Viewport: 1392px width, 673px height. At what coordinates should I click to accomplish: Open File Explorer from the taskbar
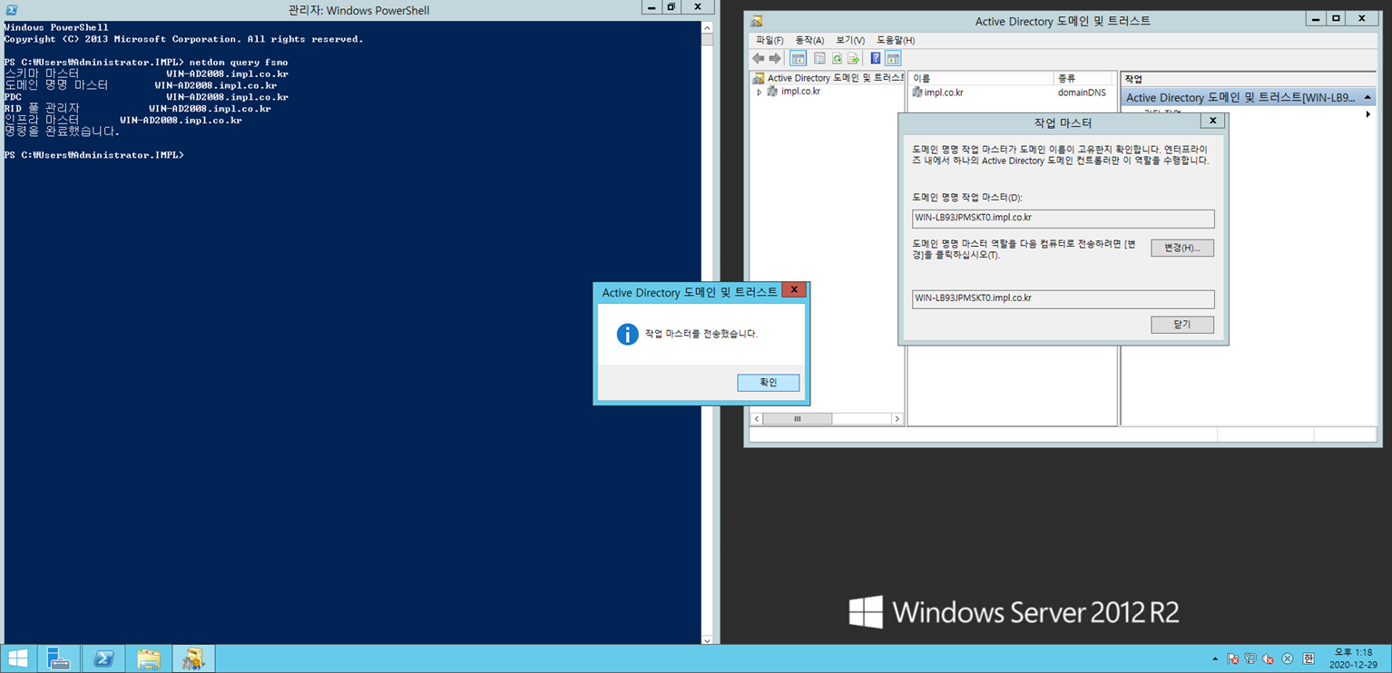[x=148, y=658]
